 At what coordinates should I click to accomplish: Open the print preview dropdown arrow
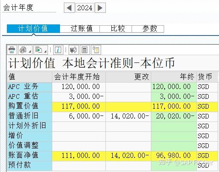point(30,51)
